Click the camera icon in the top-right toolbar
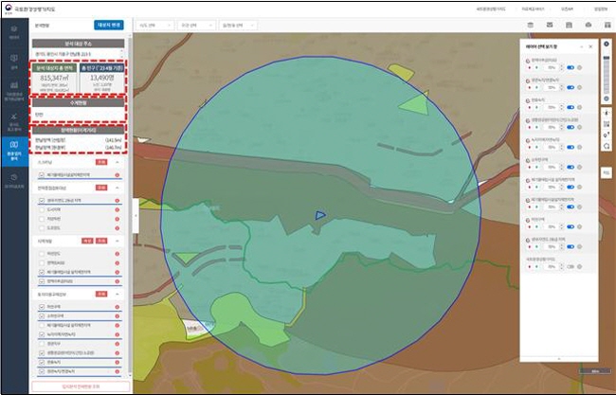 click(589, 26)
